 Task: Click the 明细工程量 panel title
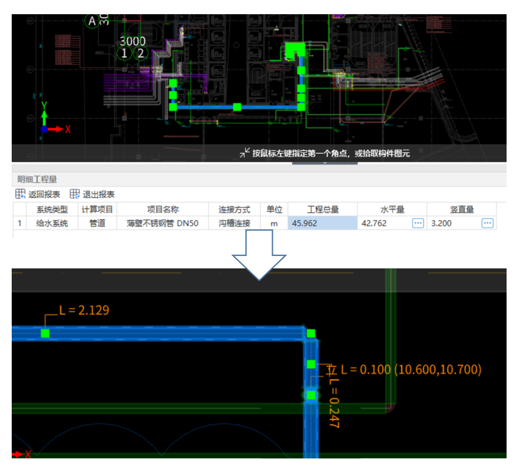pyautogui.click(x=38, y=180)
